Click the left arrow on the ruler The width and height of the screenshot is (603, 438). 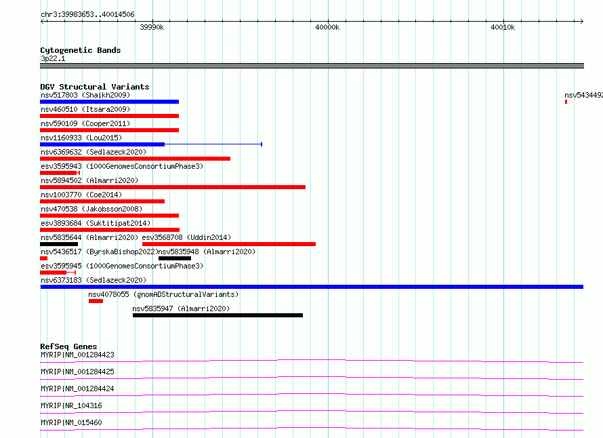(43, 21)
